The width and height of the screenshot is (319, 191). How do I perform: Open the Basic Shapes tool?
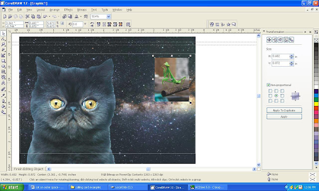pyautogui.click(x=3, y=77)
